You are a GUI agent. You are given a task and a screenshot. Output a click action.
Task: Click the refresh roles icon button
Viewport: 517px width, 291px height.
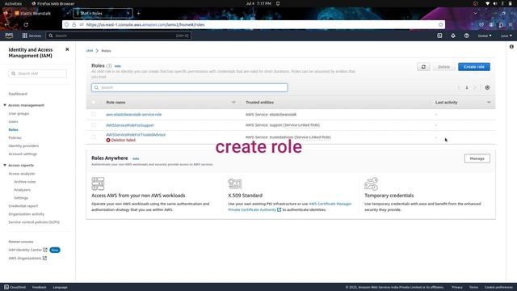(423, 67)
